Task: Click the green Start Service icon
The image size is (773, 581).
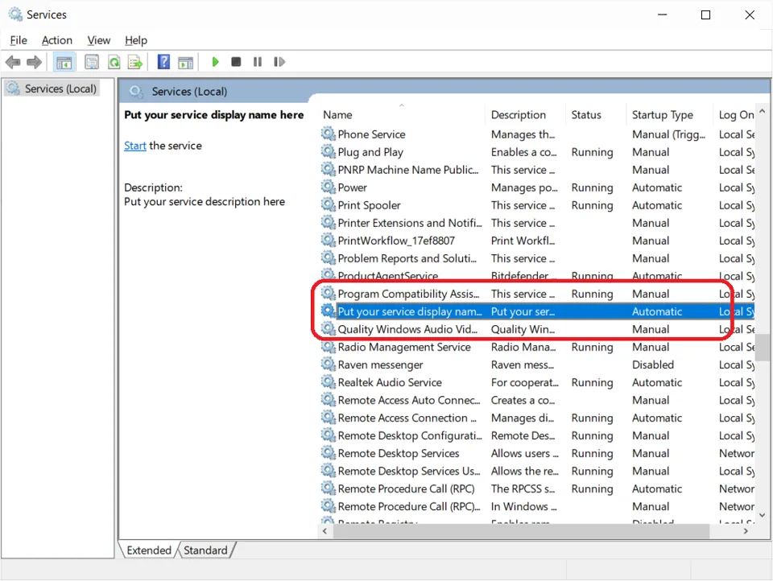Action: coord(215,62)
